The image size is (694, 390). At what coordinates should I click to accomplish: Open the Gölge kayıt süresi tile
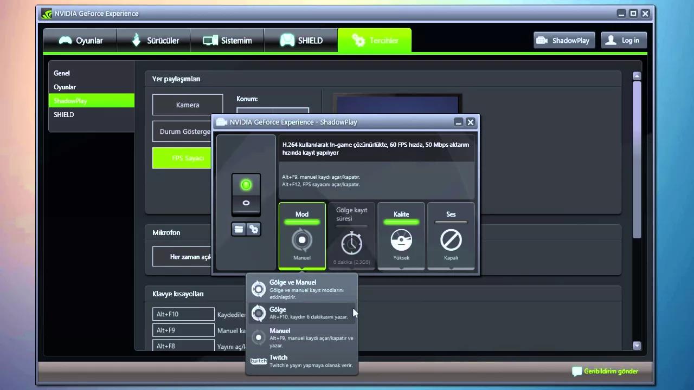[351, 236]
